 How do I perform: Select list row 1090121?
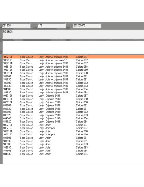(73, 70)
